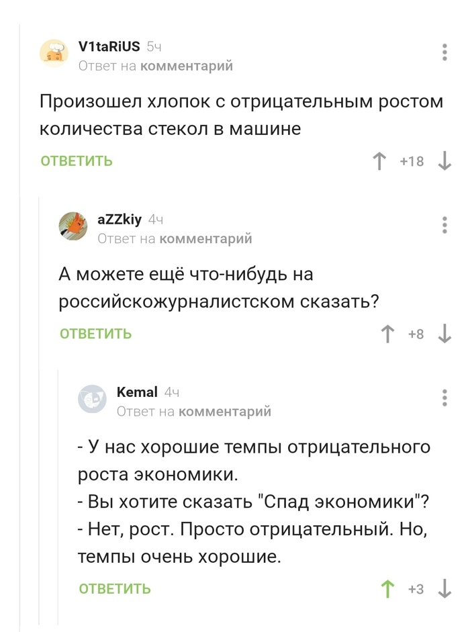Open the options menu on Kemal's comment
Image resolution: width=470 pixels, height=632 pixels.
click(444, 398)
